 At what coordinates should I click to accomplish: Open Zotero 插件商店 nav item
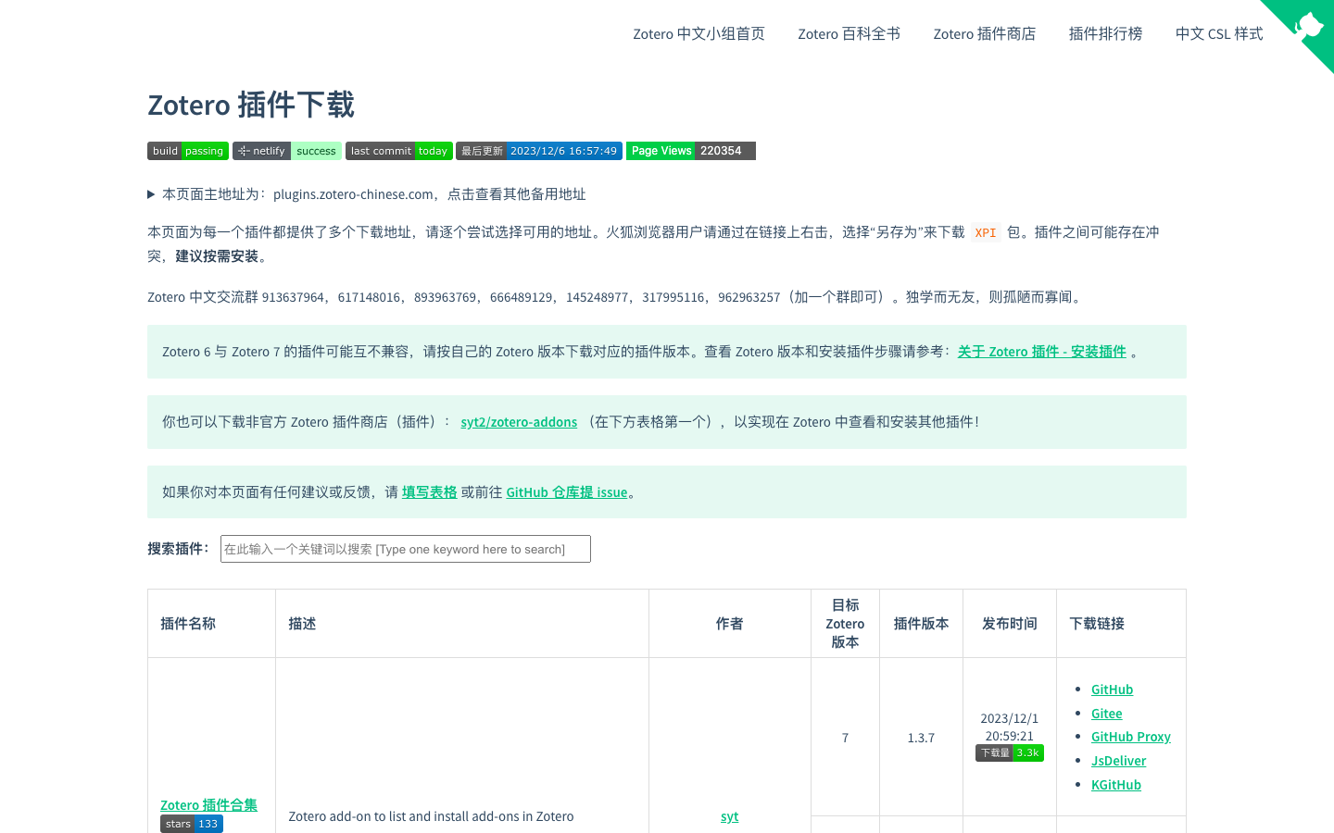pos(984,34)
